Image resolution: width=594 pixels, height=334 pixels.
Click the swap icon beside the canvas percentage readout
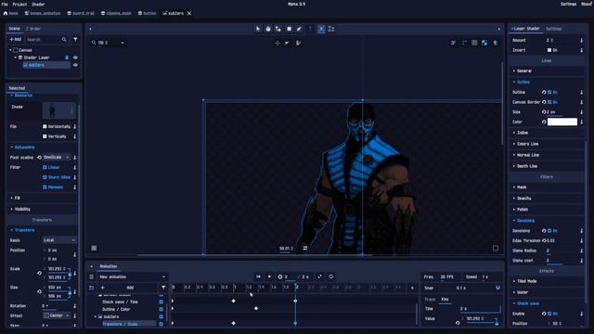(305, 248)
